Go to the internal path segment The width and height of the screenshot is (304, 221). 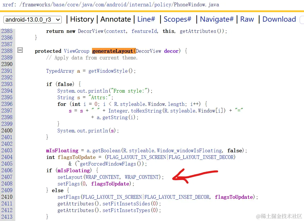point(140,4)
